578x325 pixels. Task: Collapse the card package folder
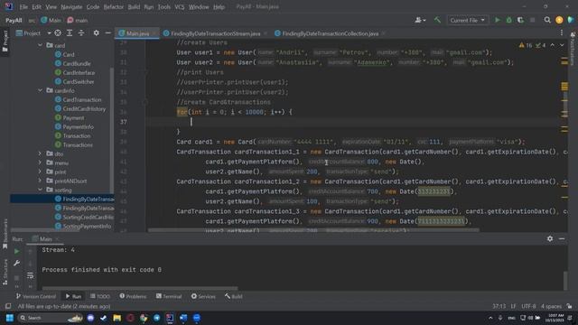40,45
